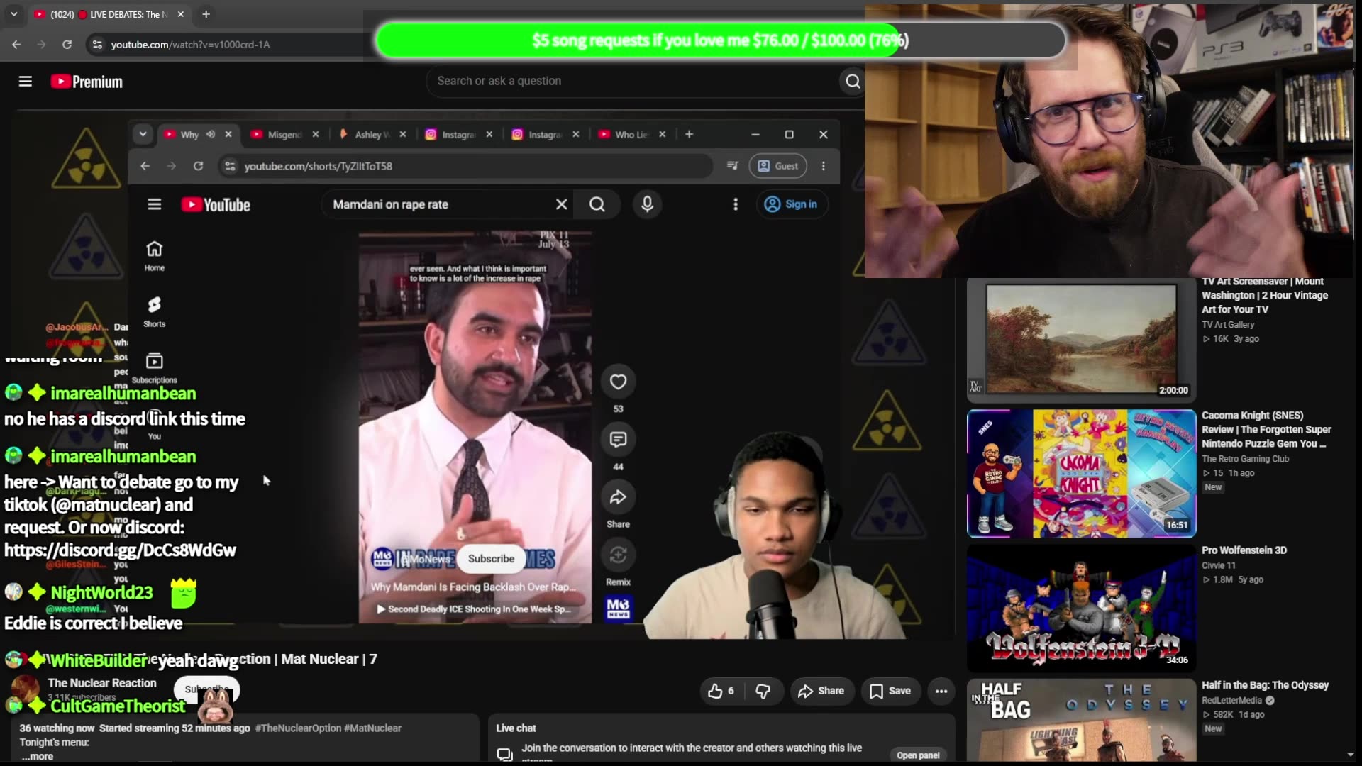
Task: Open the three-dots more actions menu
Action: pos(941,691)
